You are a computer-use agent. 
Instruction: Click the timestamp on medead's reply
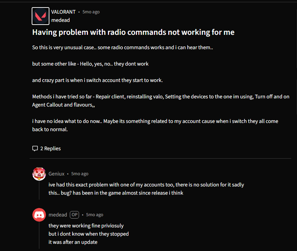pyautogui.click(x=95, y=215)
